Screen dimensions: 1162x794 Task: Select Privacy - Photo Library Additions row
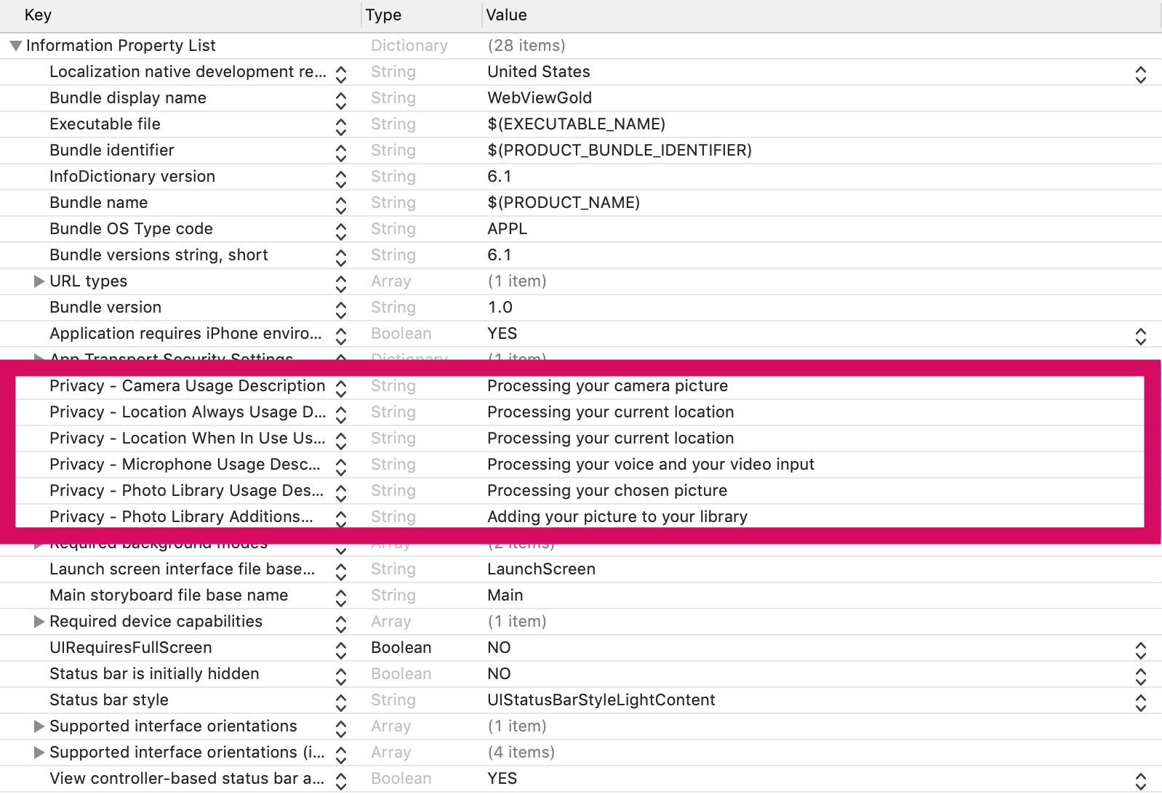click(580, 517)
